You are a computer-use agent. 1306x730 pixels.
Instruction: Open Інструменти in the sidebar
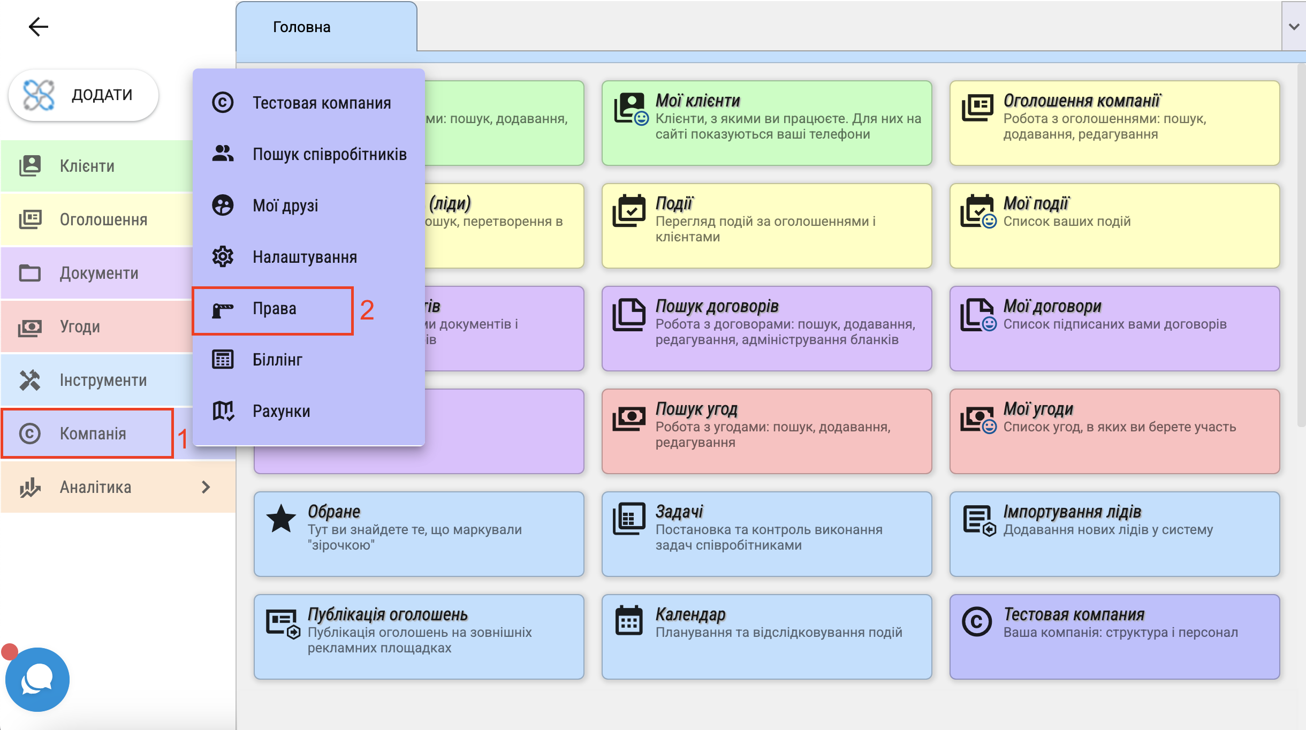click(x=97, y=380)
